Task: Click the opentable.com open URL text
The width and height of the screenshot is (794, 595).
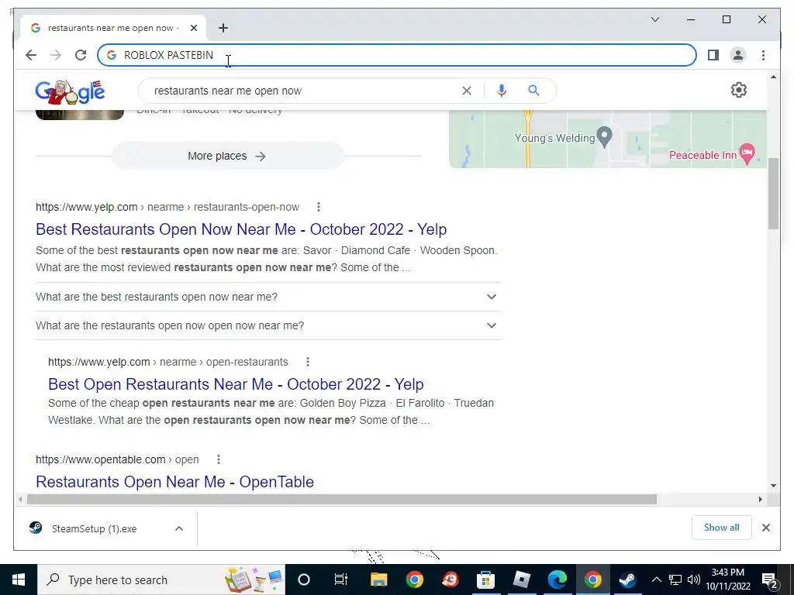Action: 117,459
